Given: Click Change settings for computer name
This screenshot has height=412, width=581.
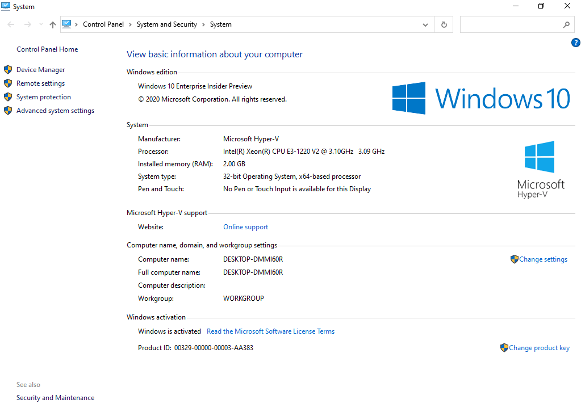Looking at the screenshot, I should pyautogui.click(x=543, y=259).
